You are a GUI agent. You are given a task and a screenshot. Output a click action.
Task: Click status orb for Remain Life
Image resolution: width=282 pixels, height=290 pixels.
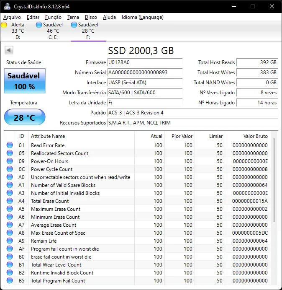point(10,241)
